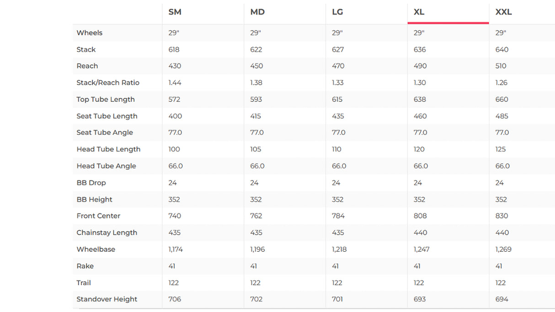Select the Stack/Reach Ratio row label
The image size is (555, 312).
[108, 83]
